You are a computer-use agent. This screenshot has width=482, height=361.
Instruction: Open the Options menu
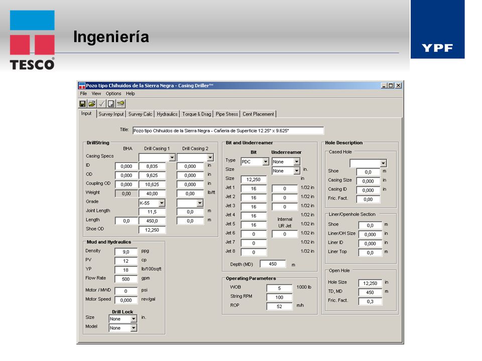[x=113, y=94]
